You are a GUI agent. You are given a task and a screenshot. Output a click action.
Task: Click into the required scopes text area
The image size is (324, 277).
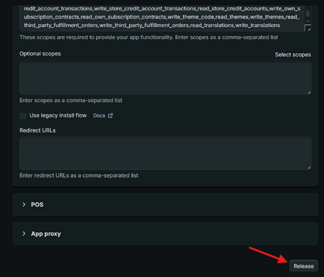tap(160, 17)
